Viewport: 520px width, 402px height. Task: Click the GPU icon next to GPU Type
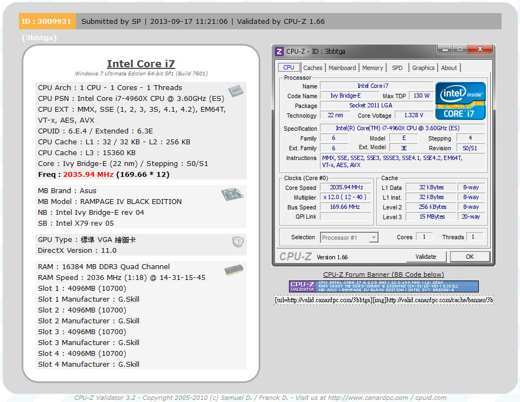point(237,242)
